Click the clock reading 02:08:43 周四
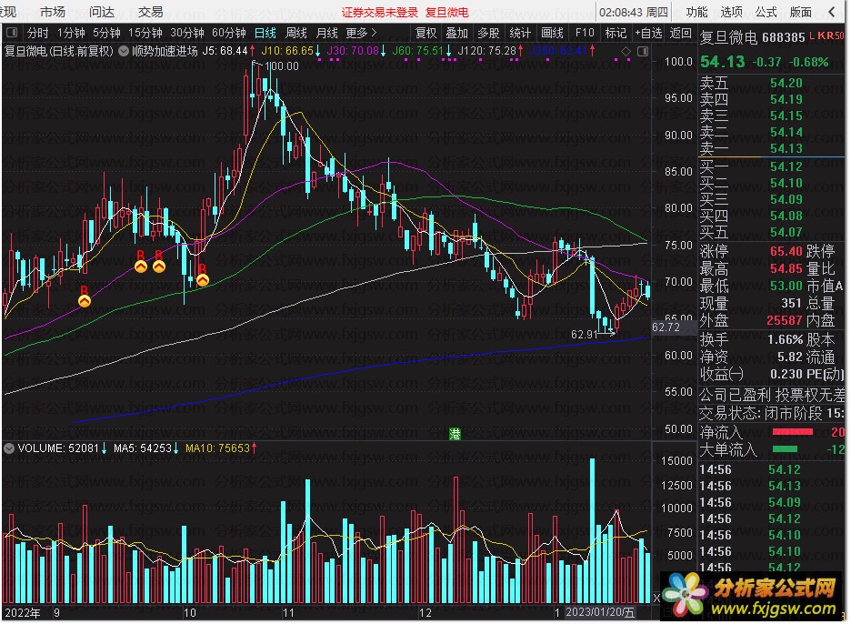 pyautogui.click(x=634, y=12)
